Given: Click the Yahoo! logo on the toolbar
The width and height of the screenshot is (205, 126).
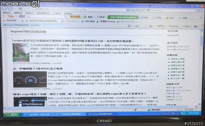Looking at the screenshot, I should pos(22,16).
